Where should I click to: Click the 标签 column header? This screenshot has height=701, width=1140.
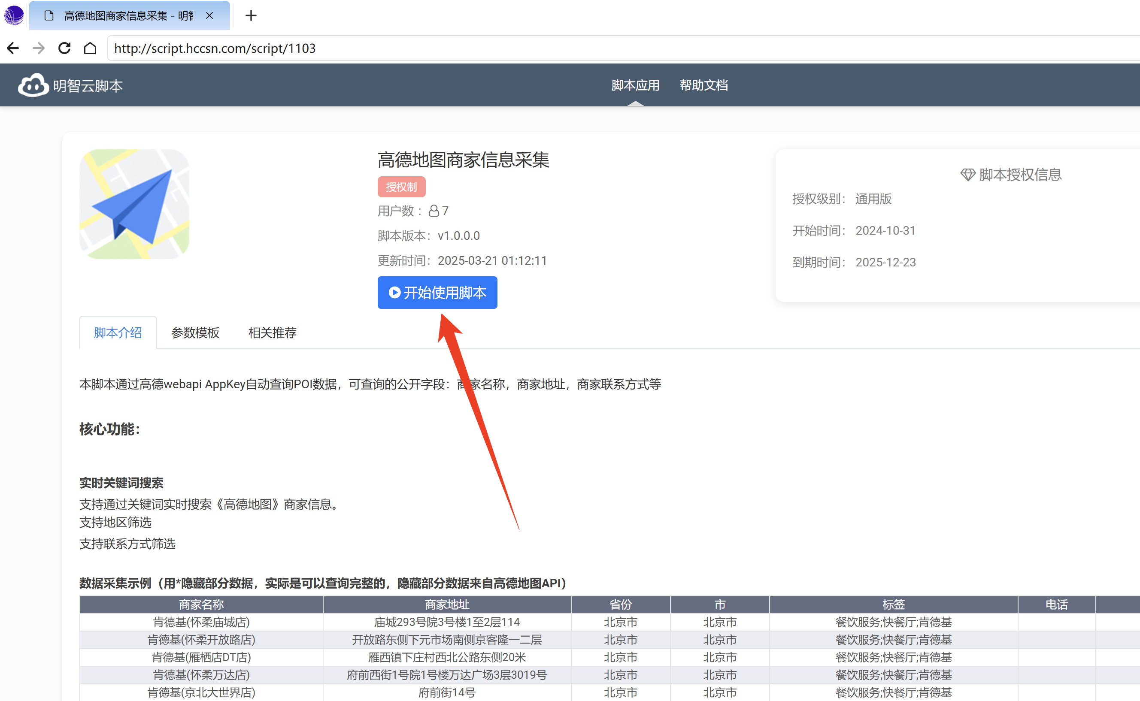(x=894, y=604)
